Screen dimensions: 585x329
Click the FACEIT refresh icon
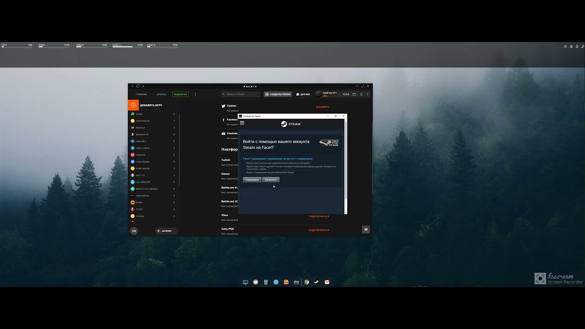(138, 86)
